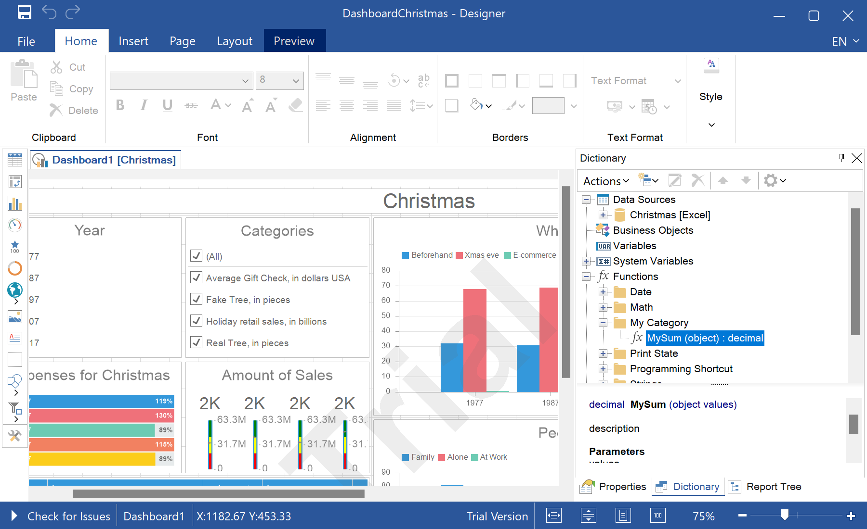Pin the Dictionary panel
This screenshot has height=529, width=867.
tap(841, 158)
